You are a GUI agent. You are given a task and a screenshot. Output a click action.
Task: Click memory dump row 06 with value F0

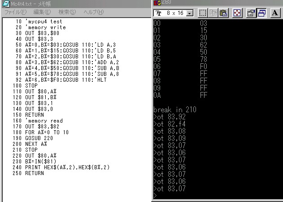pyautogui.click(x=180, y=66)
